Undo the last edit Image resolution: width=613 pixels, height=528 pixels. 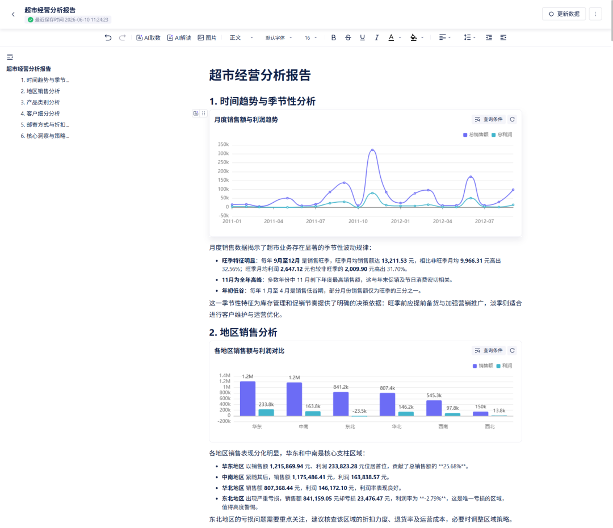(x=108, y=37)
